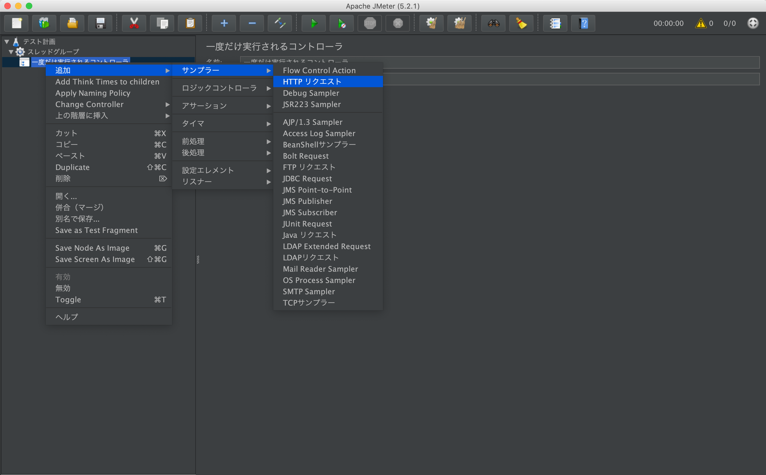Choose JMS Publisher sampler
This screenshot has width=766, height=475.
pos(328,201)
